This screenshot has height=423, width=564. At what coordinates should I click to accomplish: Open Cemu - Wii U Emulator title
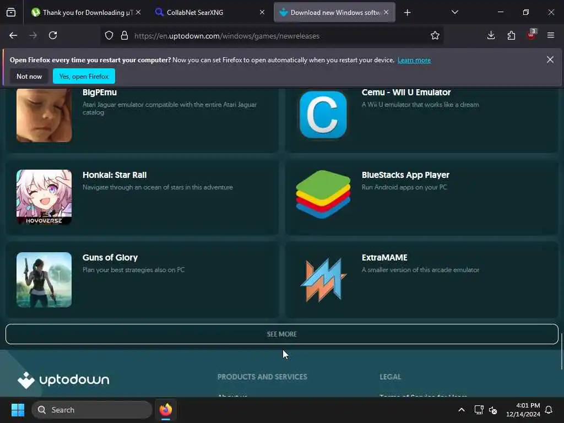tap(406, 93)
